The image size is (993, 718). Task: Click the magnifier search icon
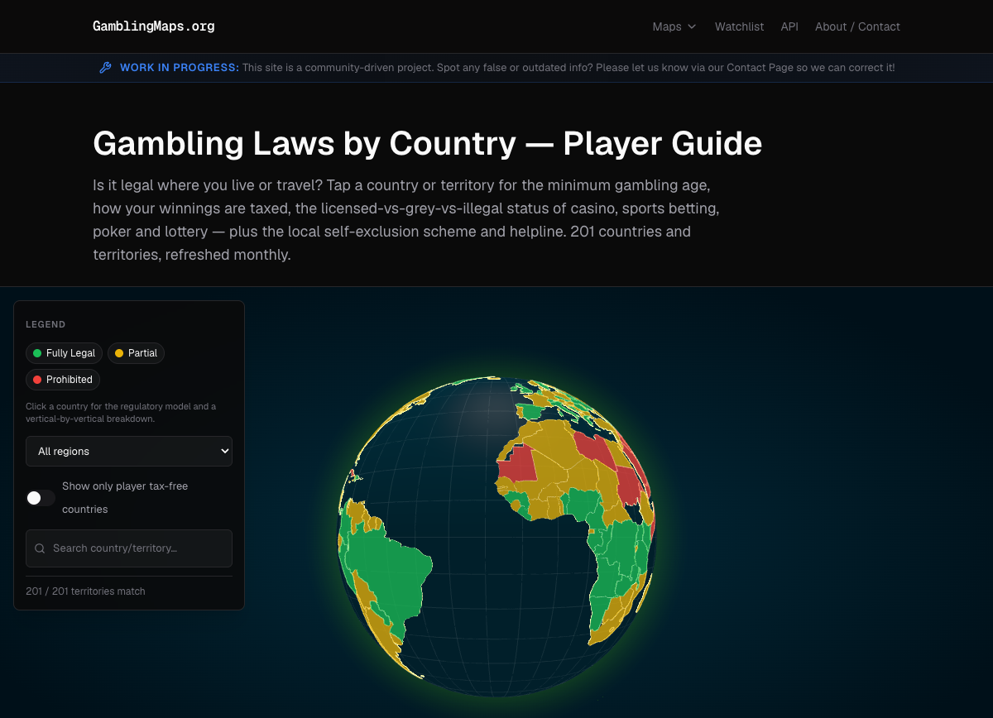point(40,548)
